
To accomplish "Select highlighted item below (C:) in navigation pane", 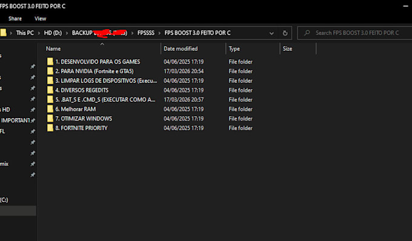I will tap(18, 211).
